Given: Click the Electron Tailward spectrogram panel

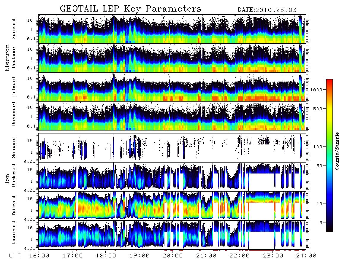Looking at the screenshot, I should tap(172, 87).
